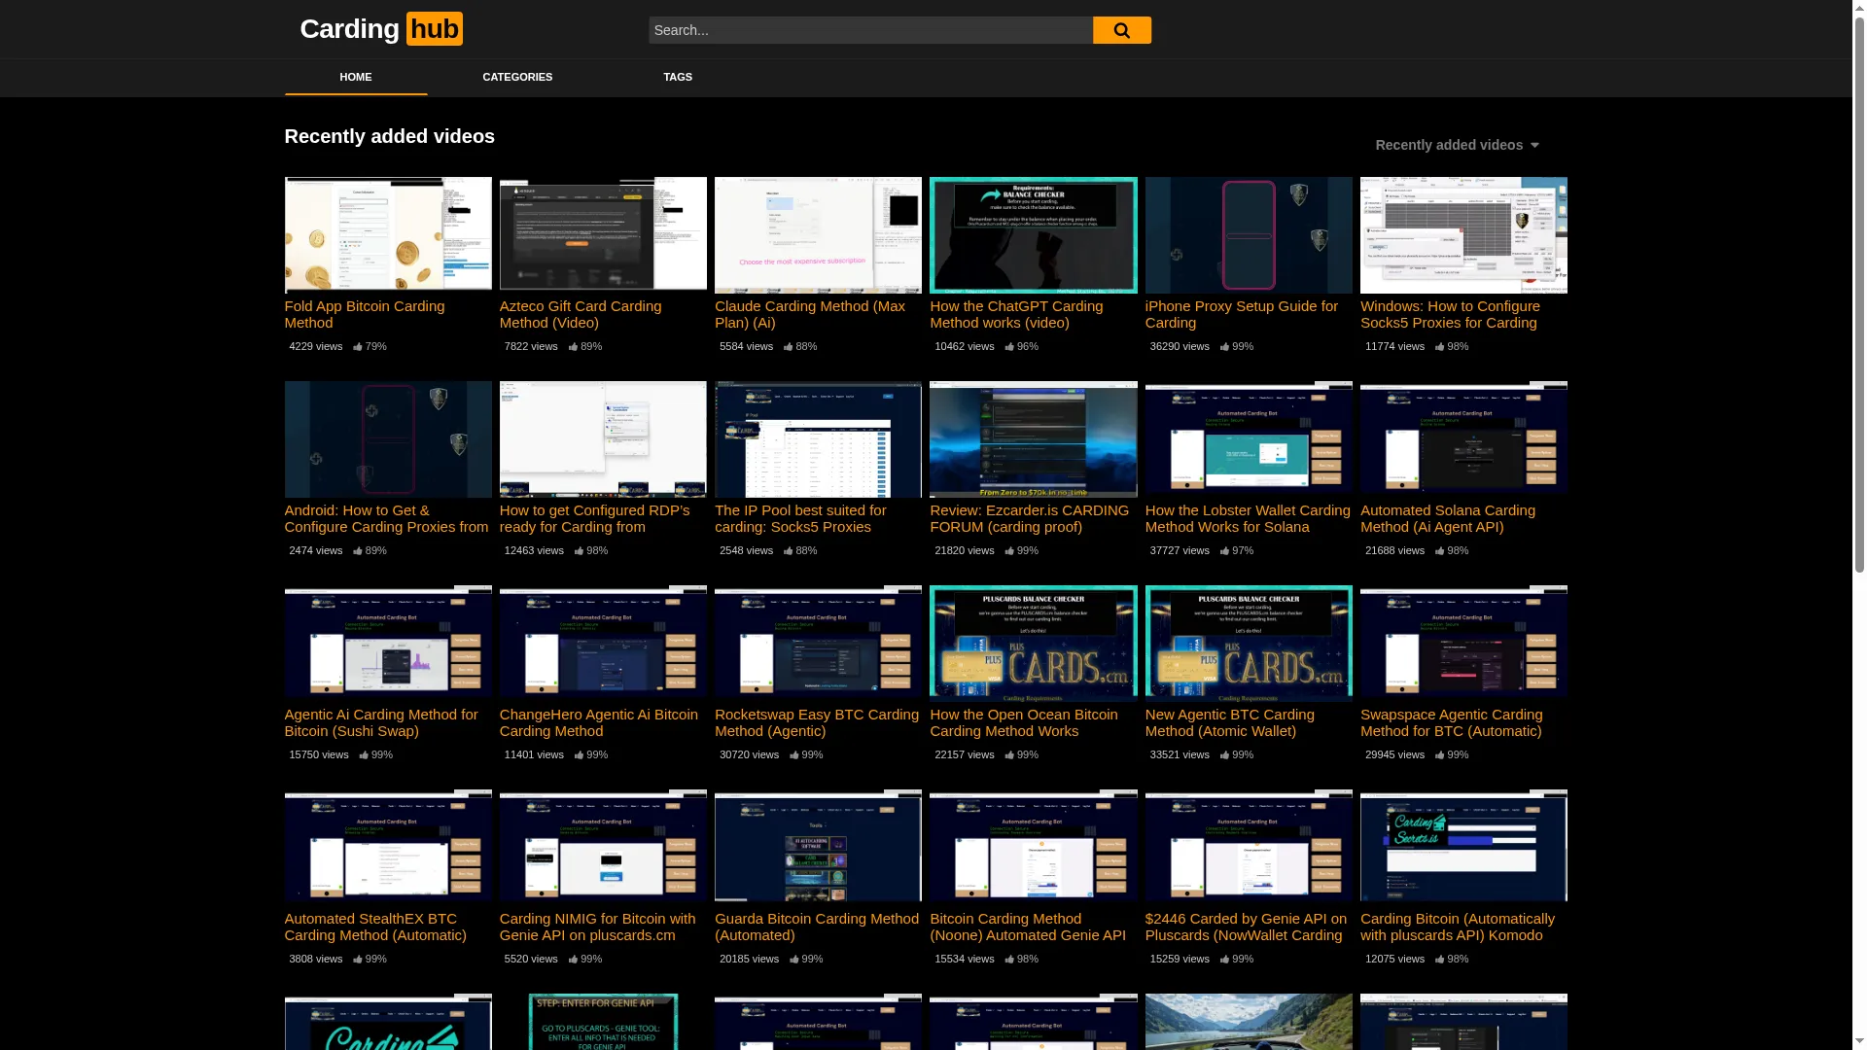Select thumbnail for Claude Carding Method video
The image size is (1867, 1050).
[x=818, y=235]
